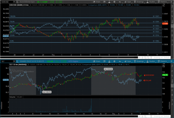The image size is (174, 118).
Task: Open the N side tab beside EUR/USD chart
Action: 172,45
